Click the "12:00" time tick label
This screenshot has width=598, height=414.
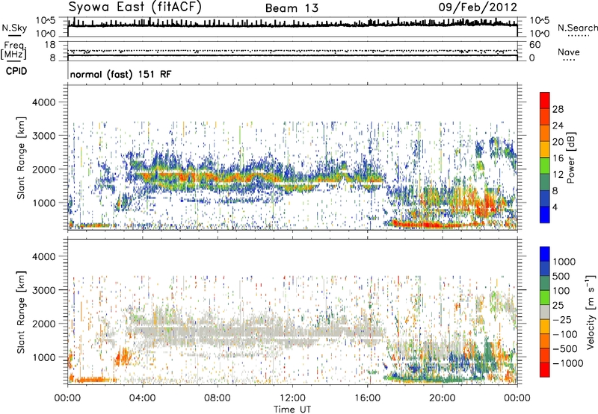click(x=292, y=398)
